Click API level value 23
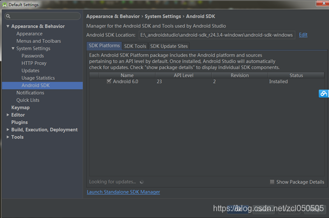 [159, 81]
